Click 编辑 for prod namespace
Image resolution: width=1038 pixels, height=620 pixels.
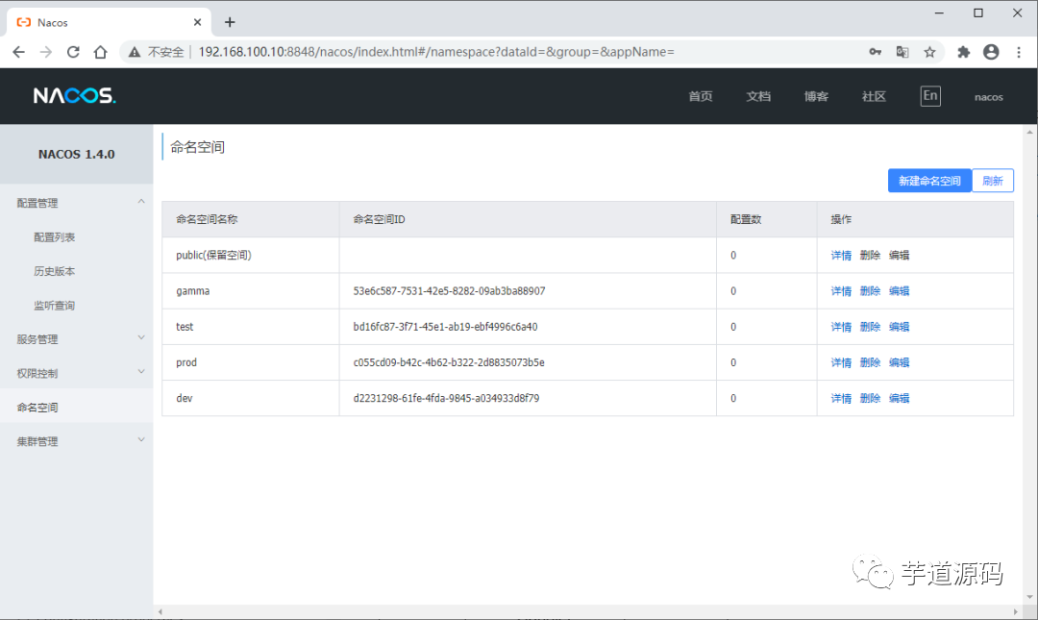pos(899,362)
